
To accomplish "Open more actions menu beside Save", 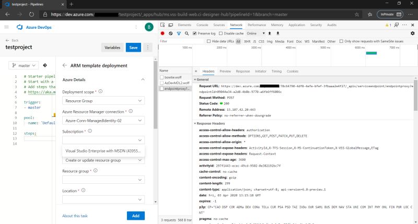I will pyautogui.click(x=148, y=48).
